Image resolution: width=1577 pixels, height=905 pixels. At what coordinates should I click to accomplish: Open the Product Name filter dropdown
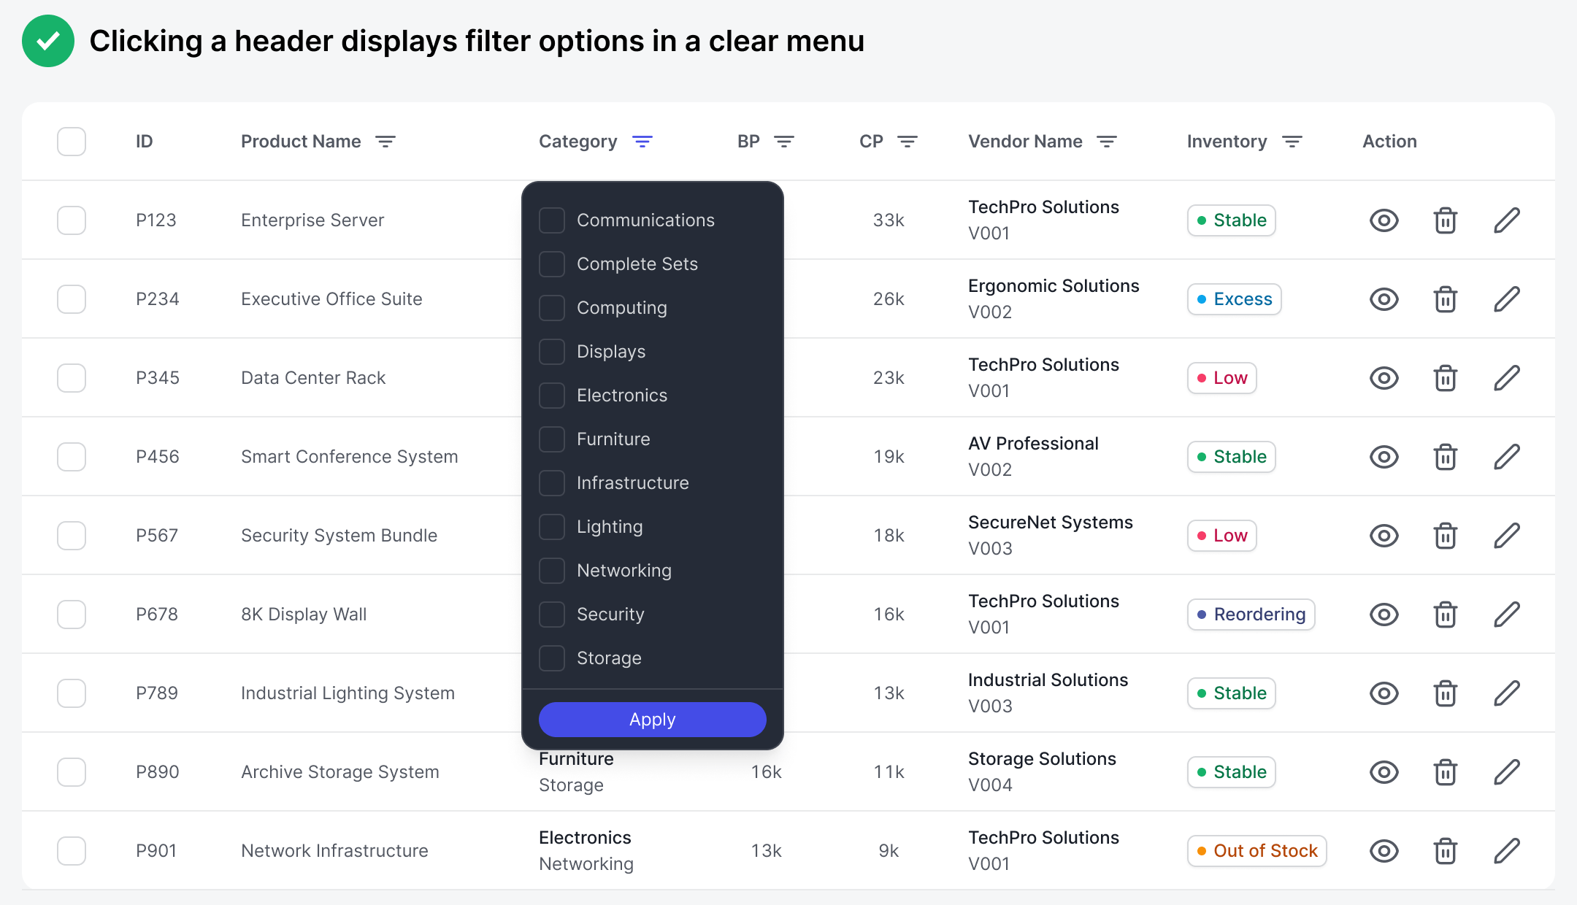pos(385,142)
